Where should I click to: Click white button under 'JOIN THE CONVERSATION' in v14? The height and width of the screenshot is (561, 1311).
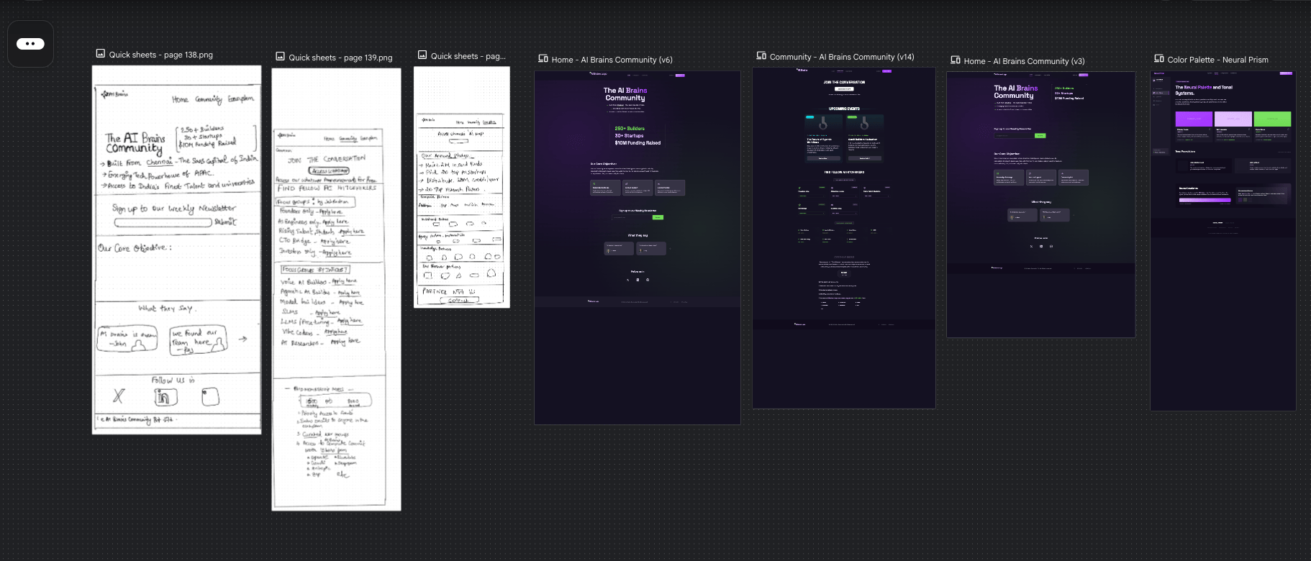tap(844, 89)
